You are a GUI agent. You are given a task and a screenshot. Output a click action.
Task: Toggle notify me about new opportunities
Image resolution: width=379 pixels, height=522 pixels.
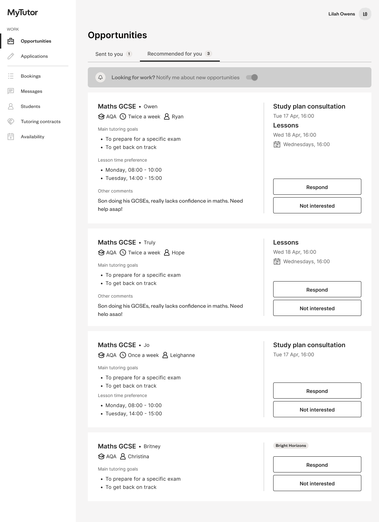click(x=252, y=77)
